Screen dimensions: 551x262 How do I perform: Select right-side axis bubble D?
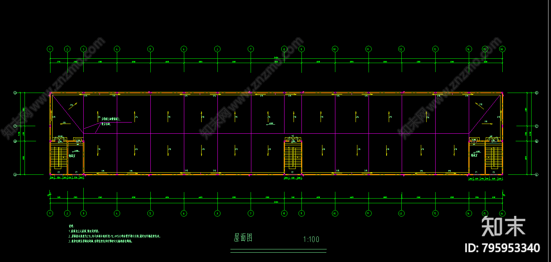tap(537, 93)
